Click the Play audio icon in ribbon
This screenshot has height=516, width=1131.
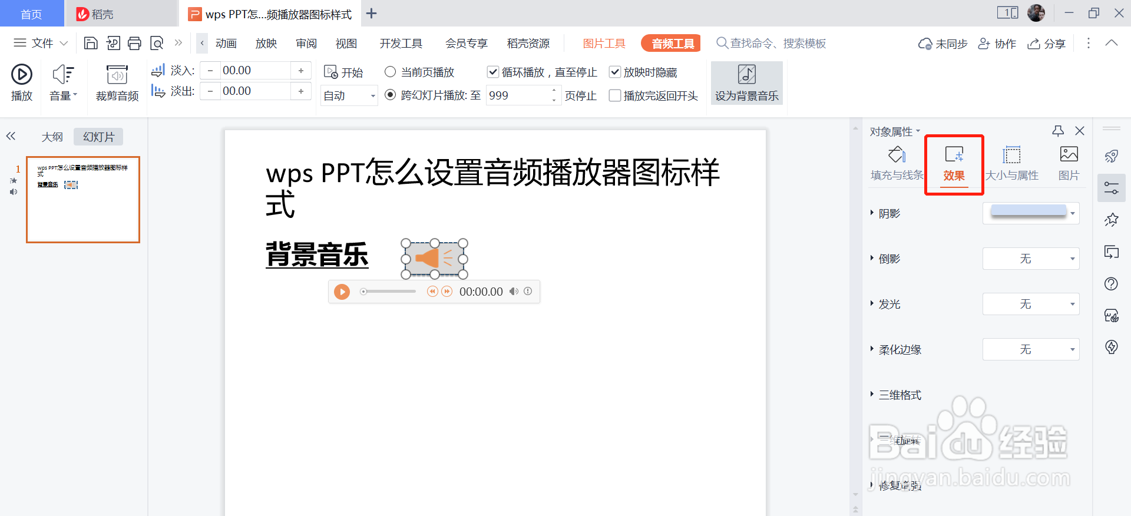(22, 75)
